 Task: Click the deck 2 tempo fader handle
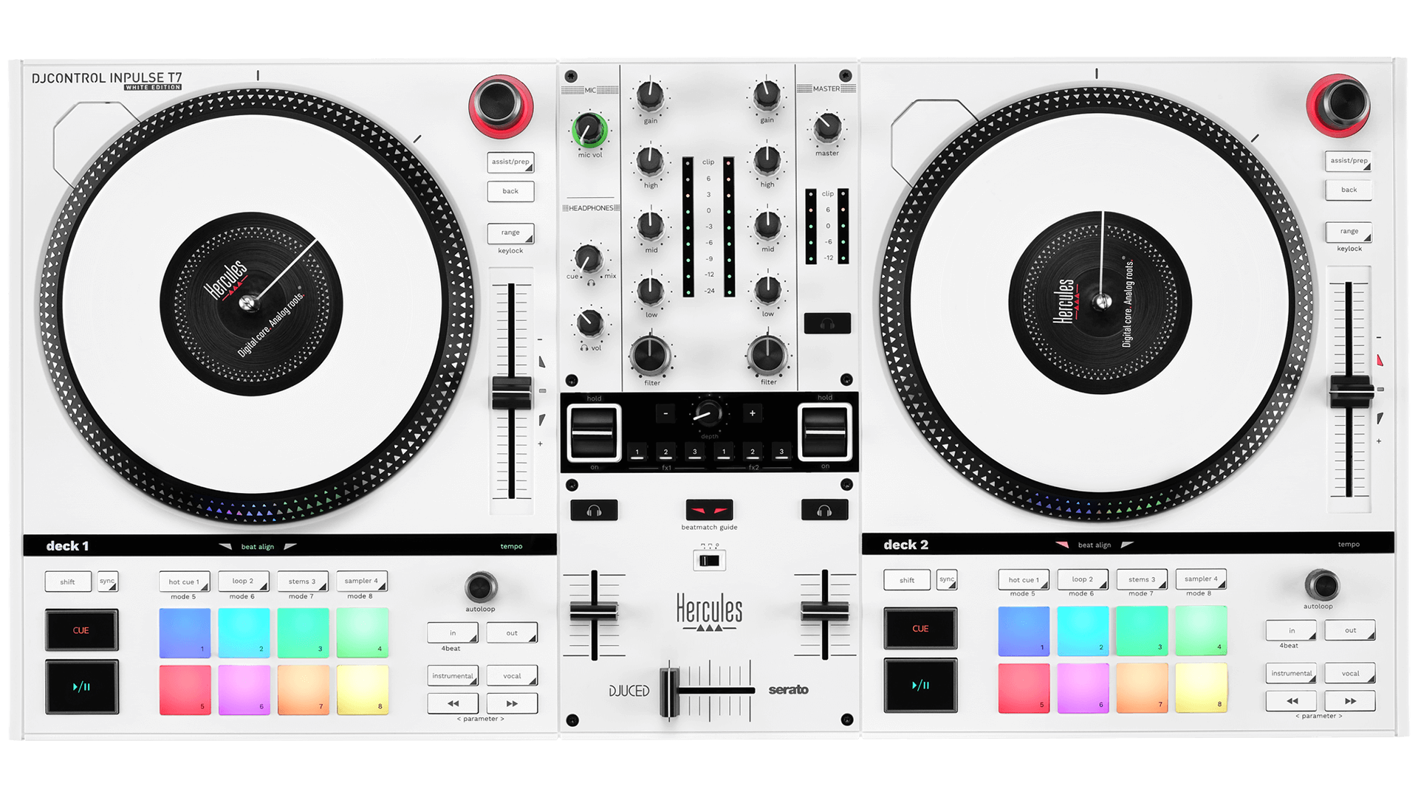pyautogui.click(x=1349, y=391)
